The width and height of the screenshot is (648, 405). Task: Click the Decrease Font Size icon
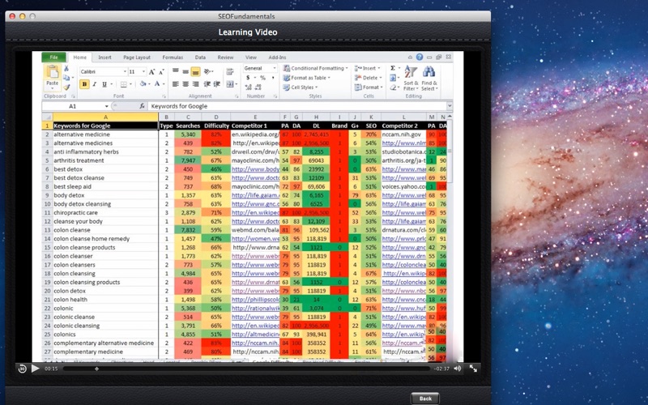(x=161, y=72)
